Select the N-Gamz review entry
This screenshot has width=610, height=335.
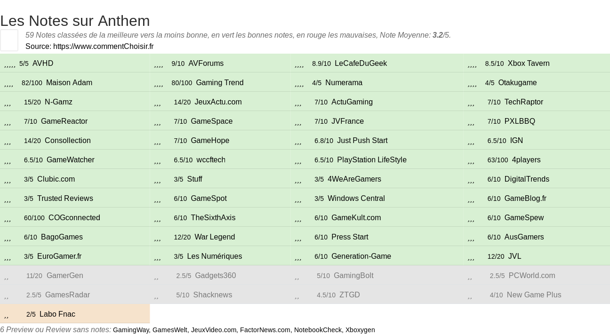(x=58, y=102)
